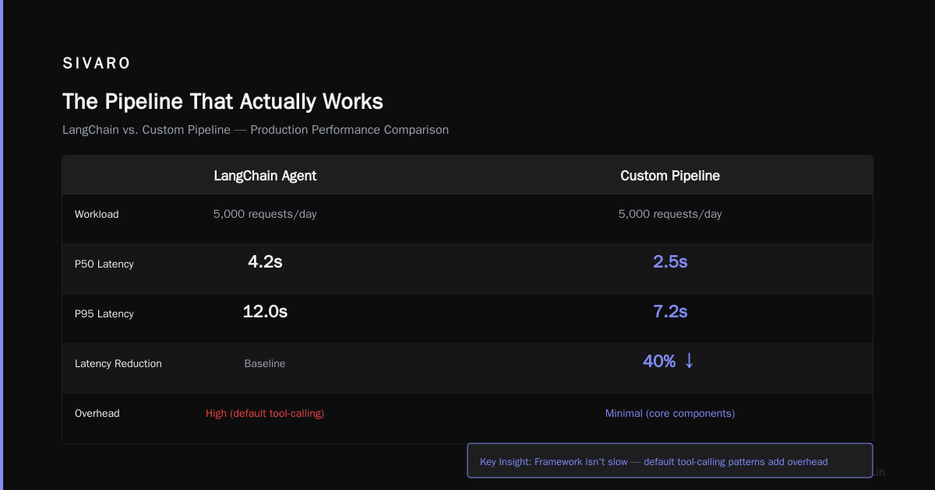Click the 7.2s P95 latency value
The image size is (935, 490).
click(x=670, y=312)
